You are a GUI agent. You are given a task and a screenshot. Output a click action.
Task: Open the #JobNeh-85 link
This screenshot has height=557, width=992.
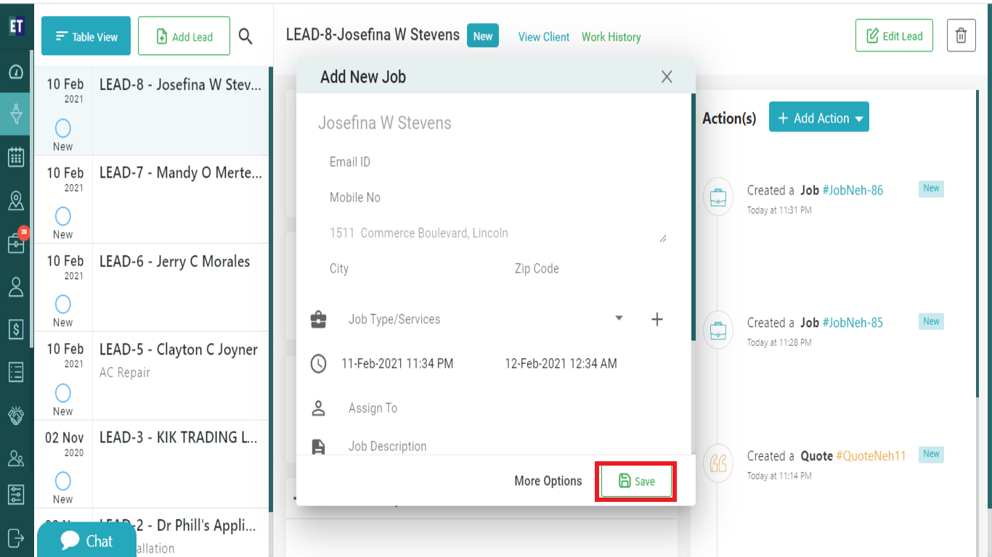(853, 323)
